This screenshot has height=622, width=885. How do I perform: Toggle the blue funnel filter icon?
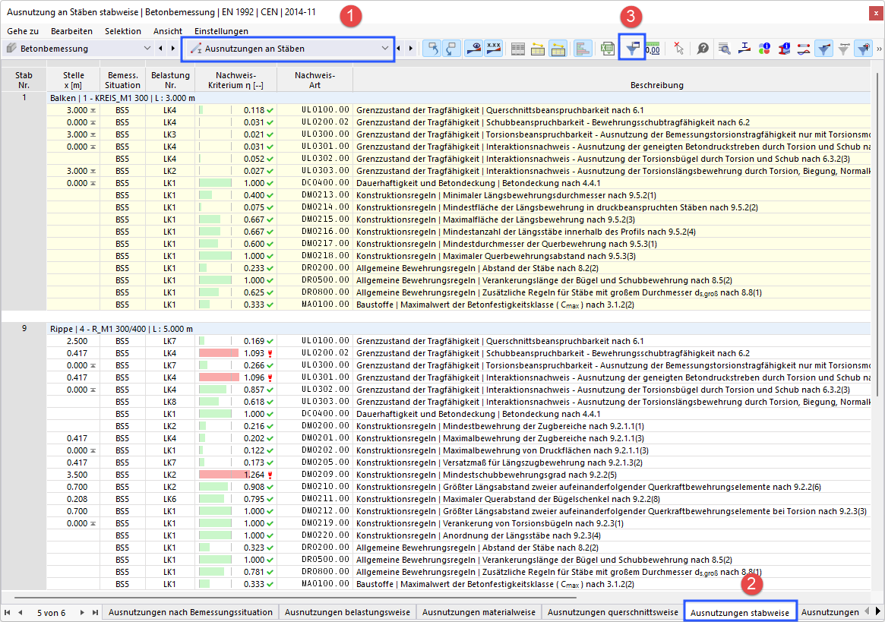click(824, 49)
